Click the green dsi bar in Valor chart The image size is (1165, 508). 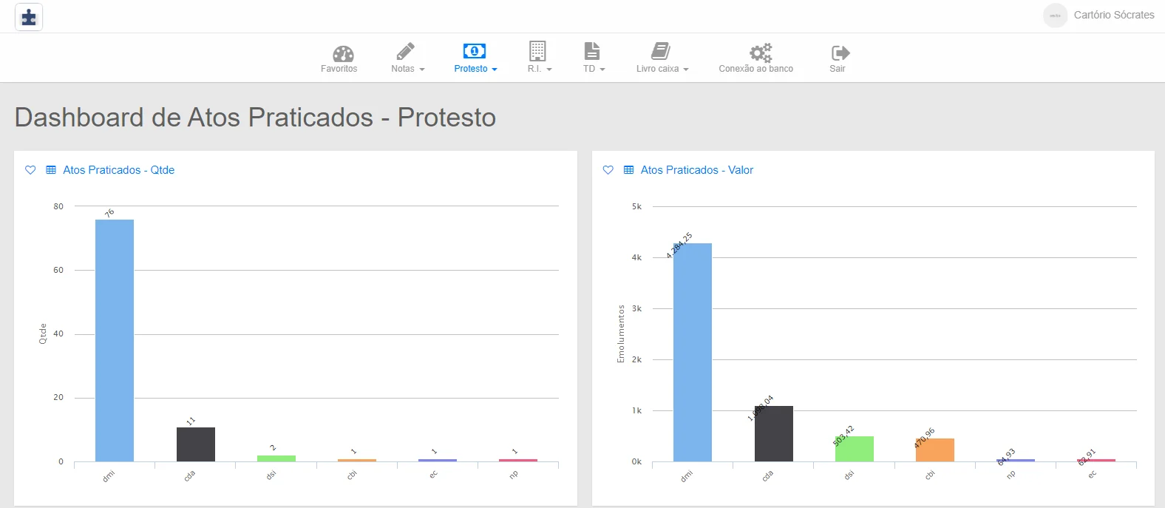pyautogui.click(x=855, y=449)
